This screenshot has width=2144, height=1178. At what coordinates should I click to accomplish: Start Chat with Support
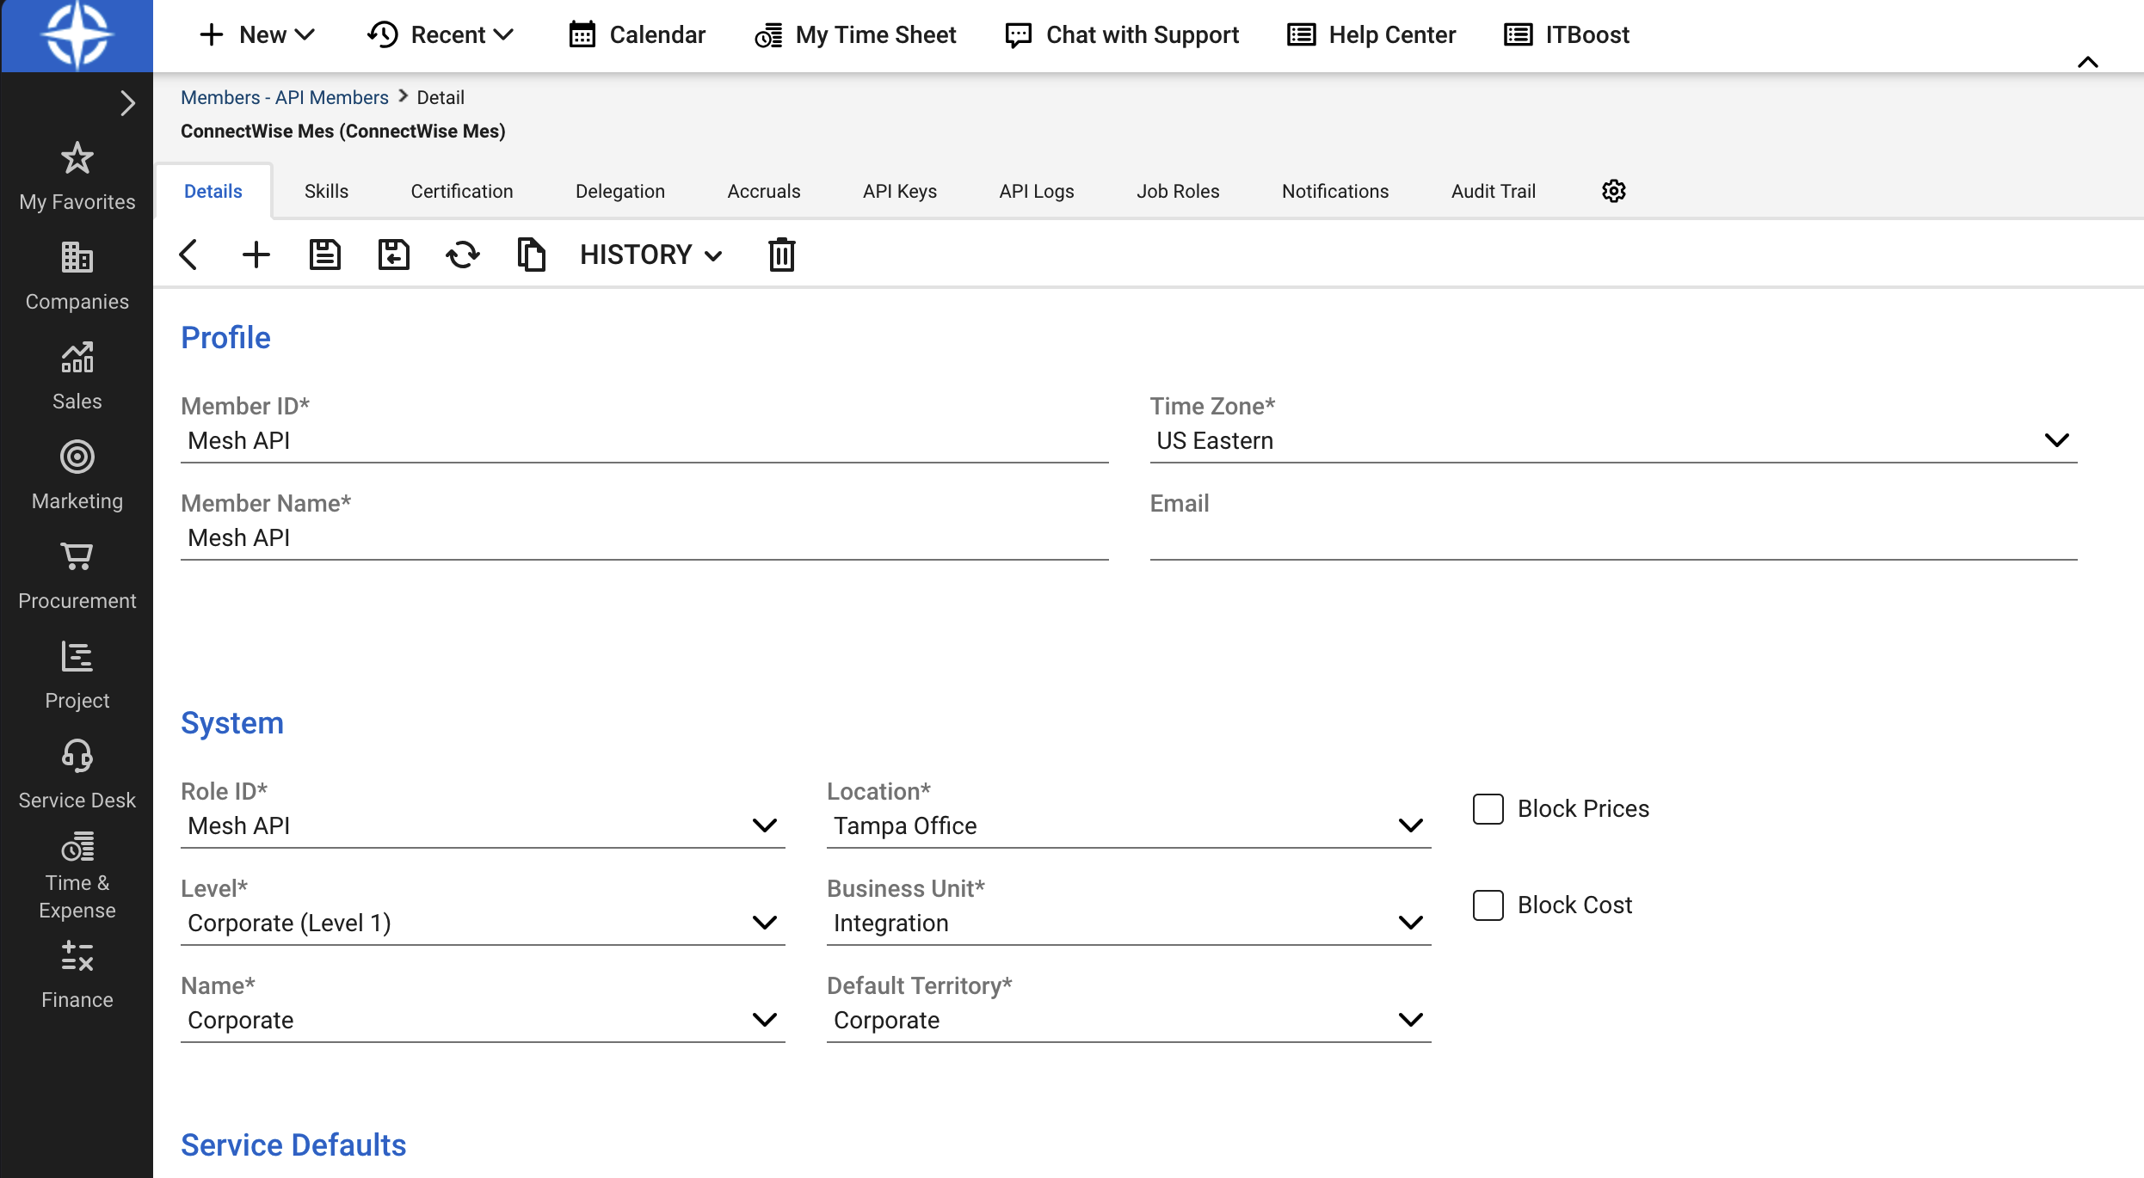(1122, 35)
